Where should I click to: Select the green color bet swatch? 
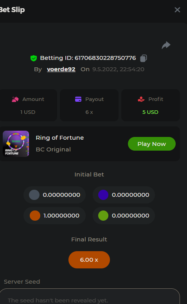click(103, 216)
